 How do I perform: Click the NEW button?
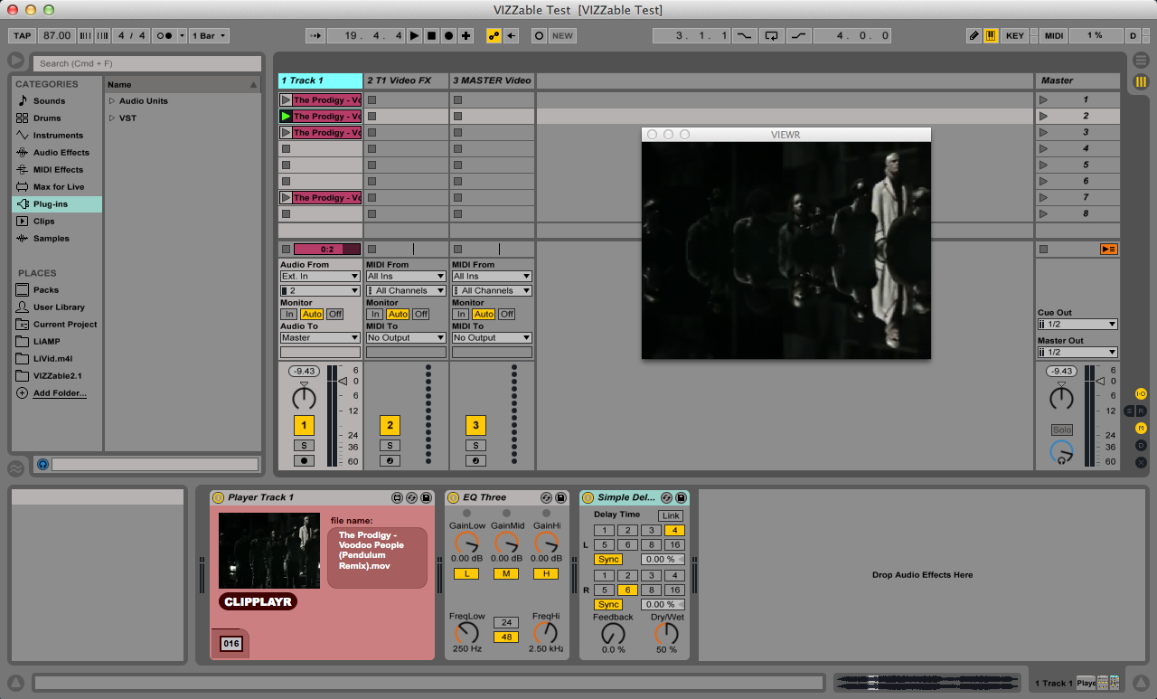point(563,36)
